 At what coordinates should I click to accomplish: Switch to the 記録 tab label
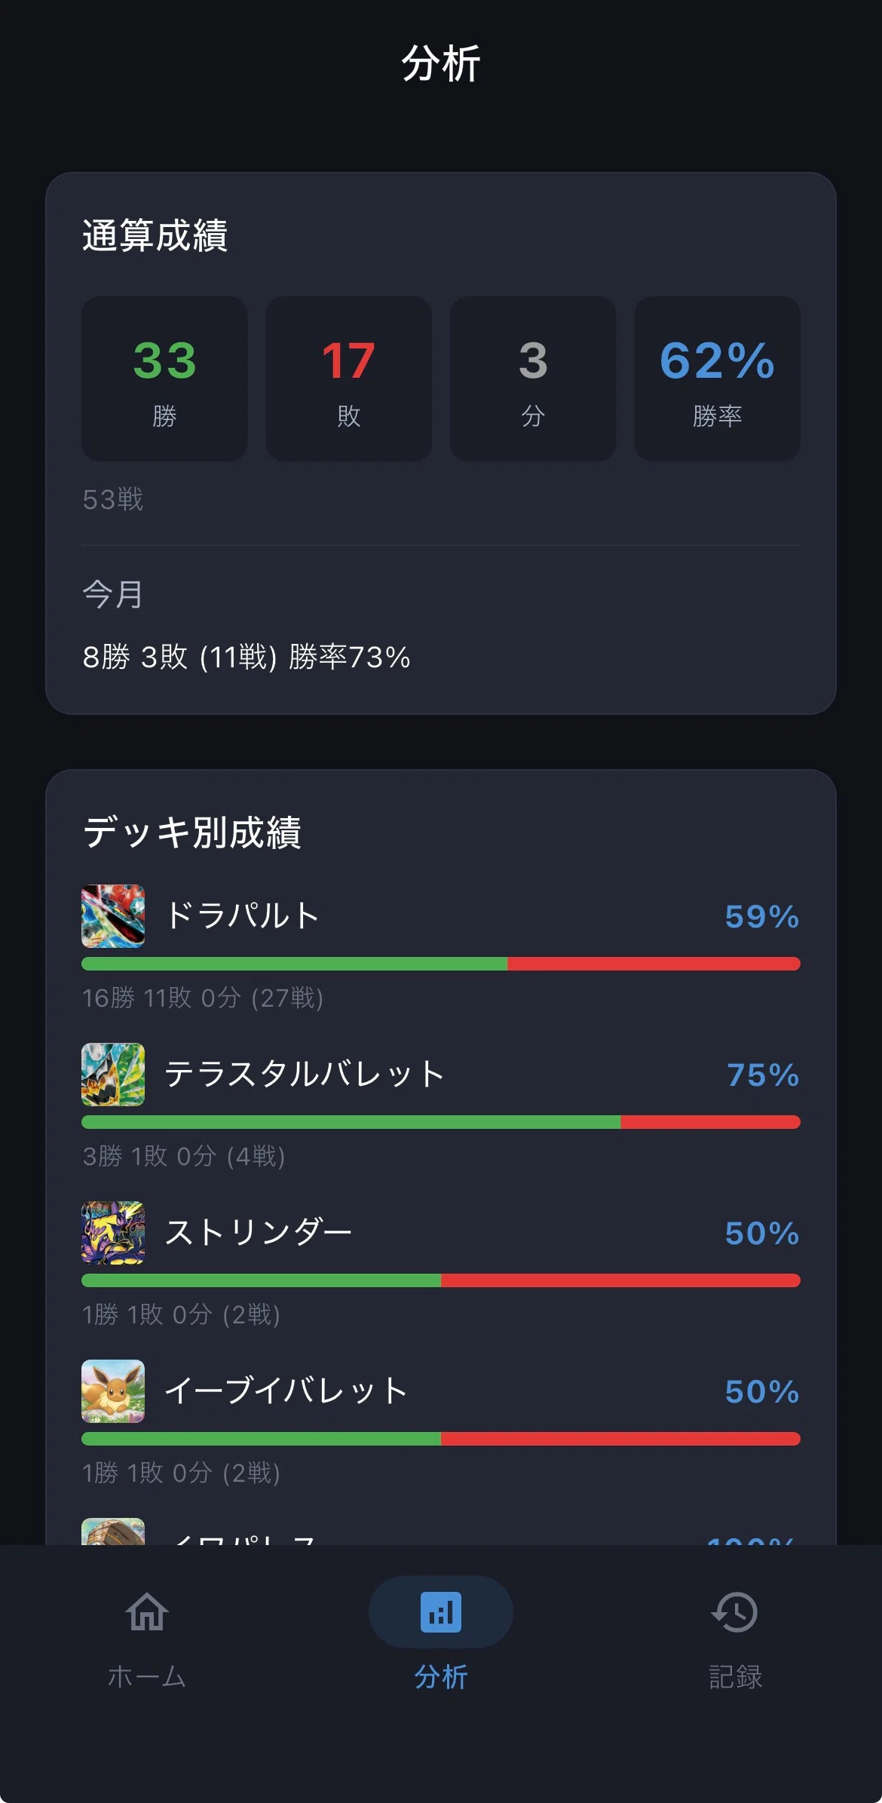(735, 1677)
